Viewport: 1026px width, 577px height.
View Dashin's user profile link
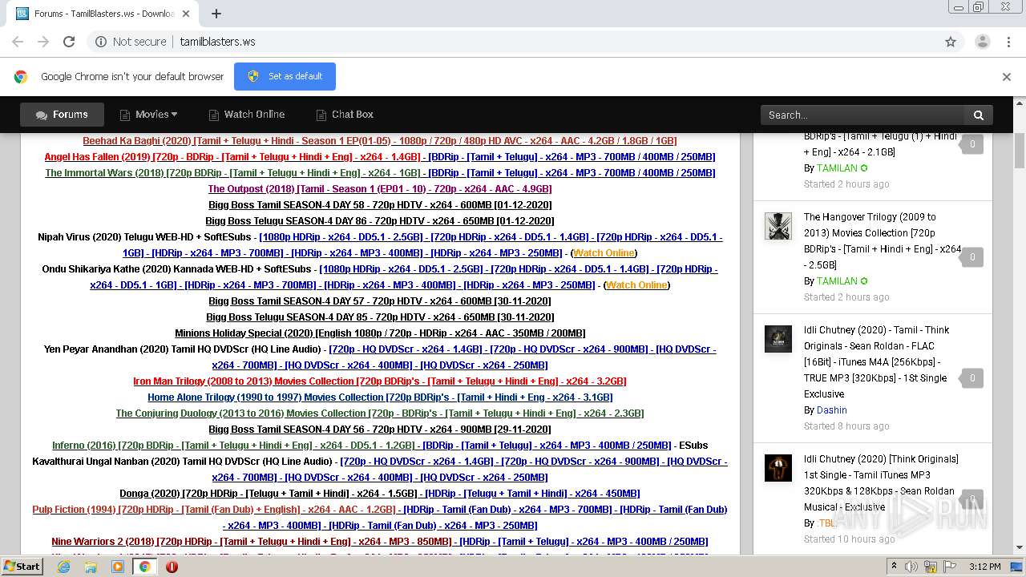pyautogui.click(x=831, y=410)
